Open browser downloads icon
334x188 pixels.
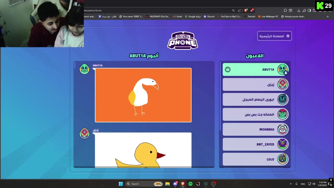click(x=299, y=10)
